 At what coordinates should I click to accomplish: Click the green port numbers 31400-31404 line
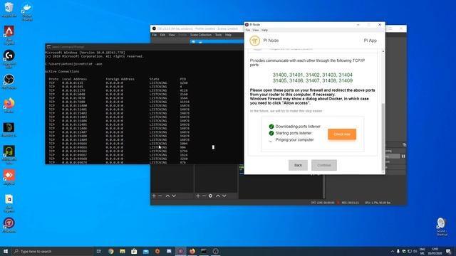[312, 75]
